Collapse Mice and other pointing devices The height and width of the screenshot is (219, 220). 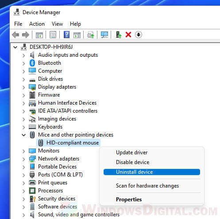pyautogui.click(x=23, y=135)
